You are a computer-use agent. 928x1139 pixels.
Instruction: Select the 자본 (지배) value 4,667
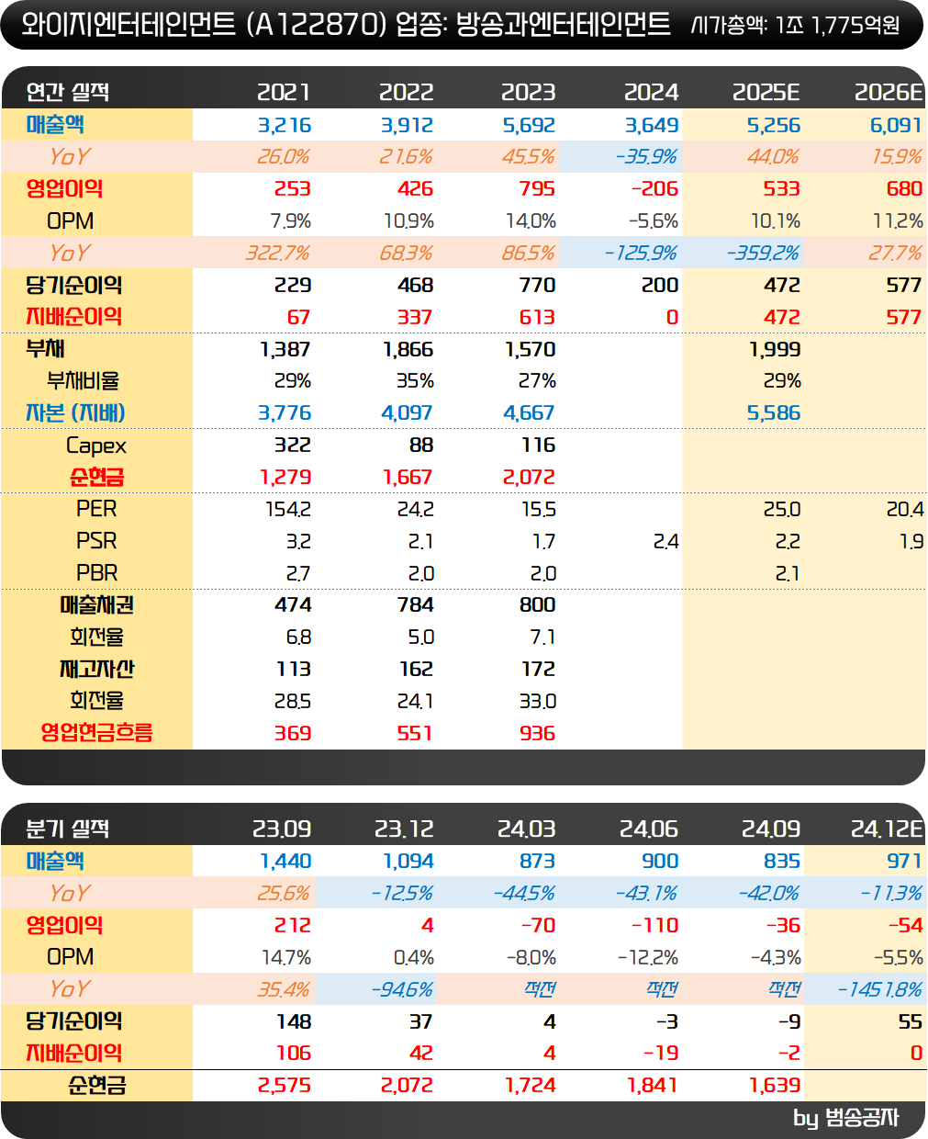point(530,413)
